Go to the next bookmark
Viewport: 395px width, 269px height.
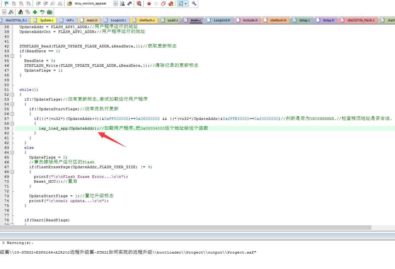pyautogui.click(x=21, y=4)
